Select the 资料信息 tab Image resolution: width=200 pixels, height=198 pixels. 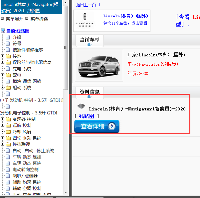coord(90,93)
